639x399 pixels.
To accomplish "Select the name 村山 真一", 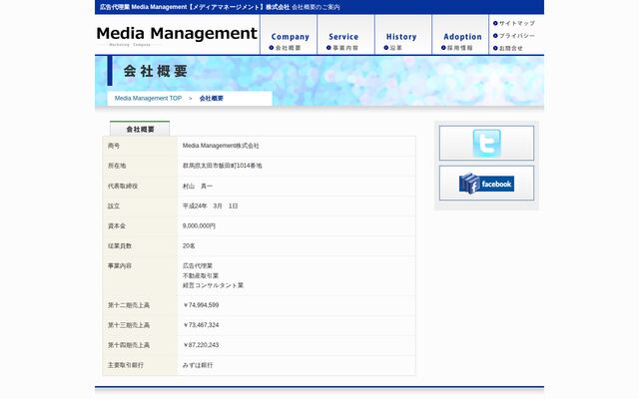I will (x=198, y=187).
